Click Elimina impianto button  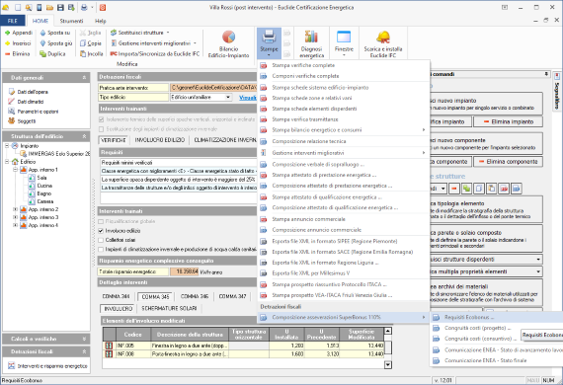(508, 122)
